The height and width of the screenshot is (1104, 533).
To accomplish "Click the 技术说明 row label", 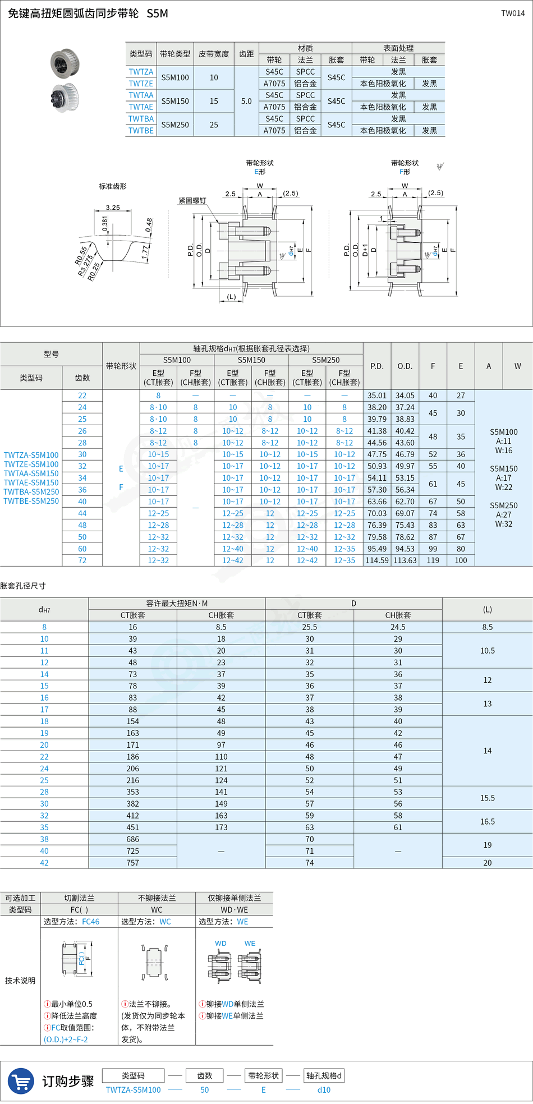I will 20,981.
